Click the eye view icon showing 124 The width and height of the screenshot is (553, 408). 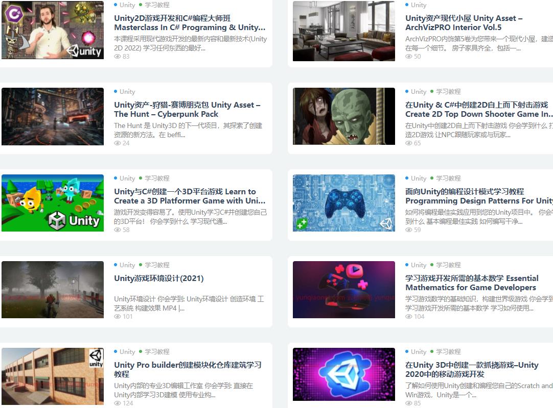point(118,403)
